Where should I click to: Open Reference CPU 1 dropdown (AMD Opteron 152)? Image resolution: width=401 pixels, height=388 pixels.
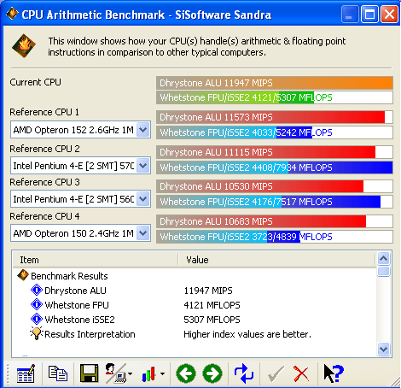click(142, 130)
